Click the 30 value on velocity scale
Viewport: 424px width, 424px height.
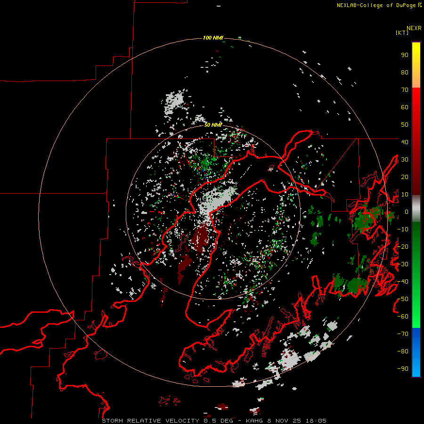click(405, 160)
